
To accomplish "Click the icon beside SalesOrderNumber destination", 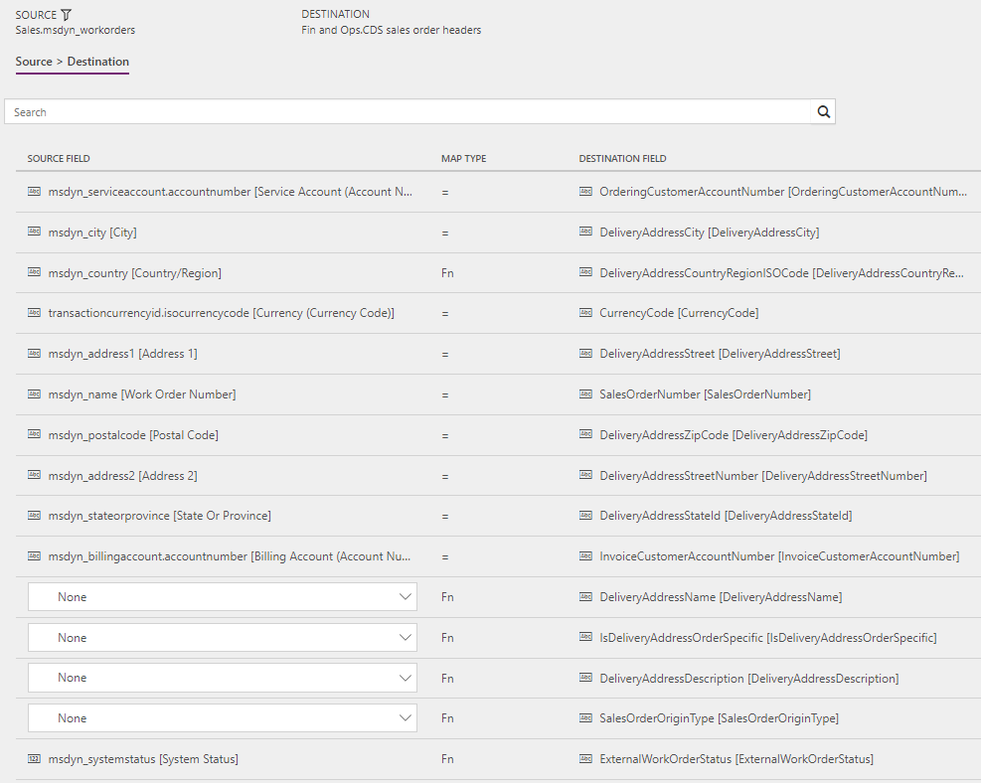I will (x=585, y=393).
